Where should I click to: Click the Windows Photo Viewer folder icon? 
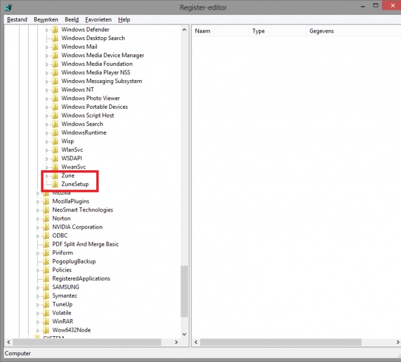coord(55,98)
